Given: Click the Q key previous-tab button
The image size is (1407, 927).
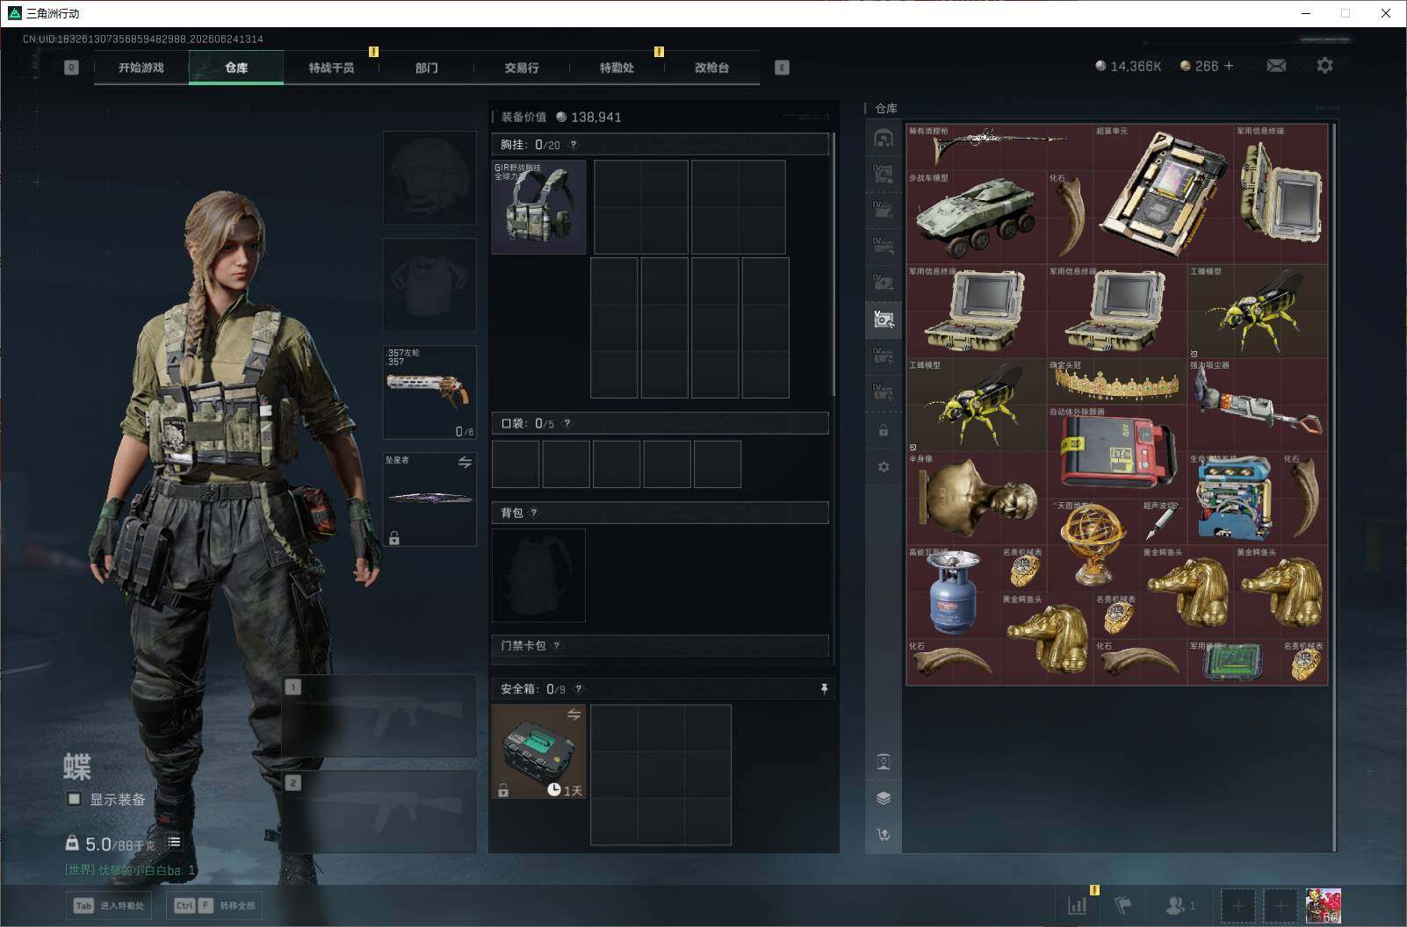Looking at the screenshot, I should [x=71, y=68].
